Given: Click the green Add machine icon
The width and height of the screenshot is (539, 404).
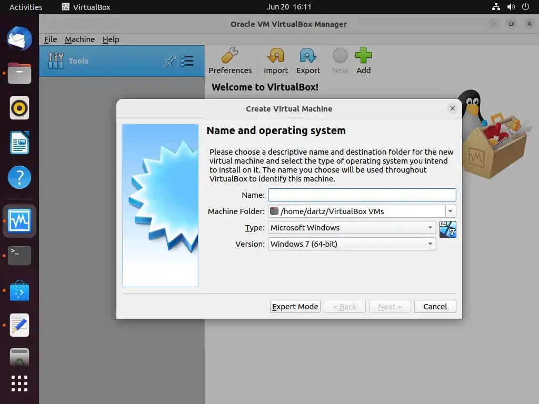Looking at the screenshot, I should (x=363, y=61).
